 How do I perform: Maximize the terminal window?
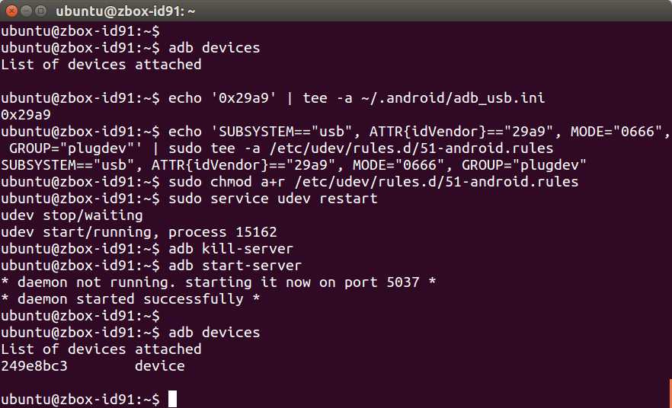40,11
